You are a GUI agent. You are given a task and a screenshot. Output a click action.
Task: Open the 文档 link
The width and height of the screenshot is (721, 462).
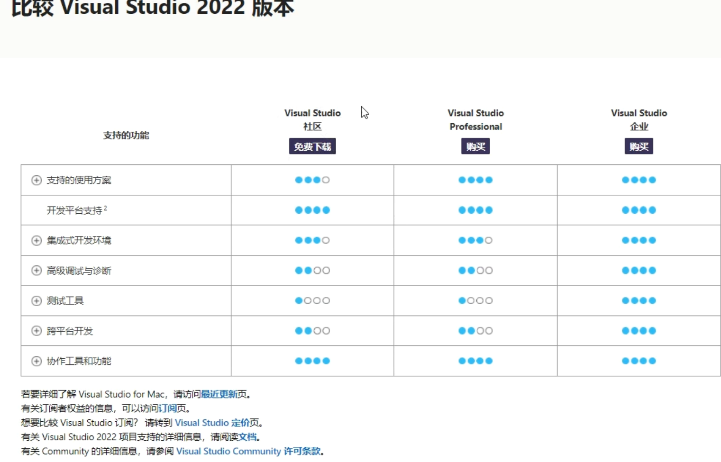point(247,437)
